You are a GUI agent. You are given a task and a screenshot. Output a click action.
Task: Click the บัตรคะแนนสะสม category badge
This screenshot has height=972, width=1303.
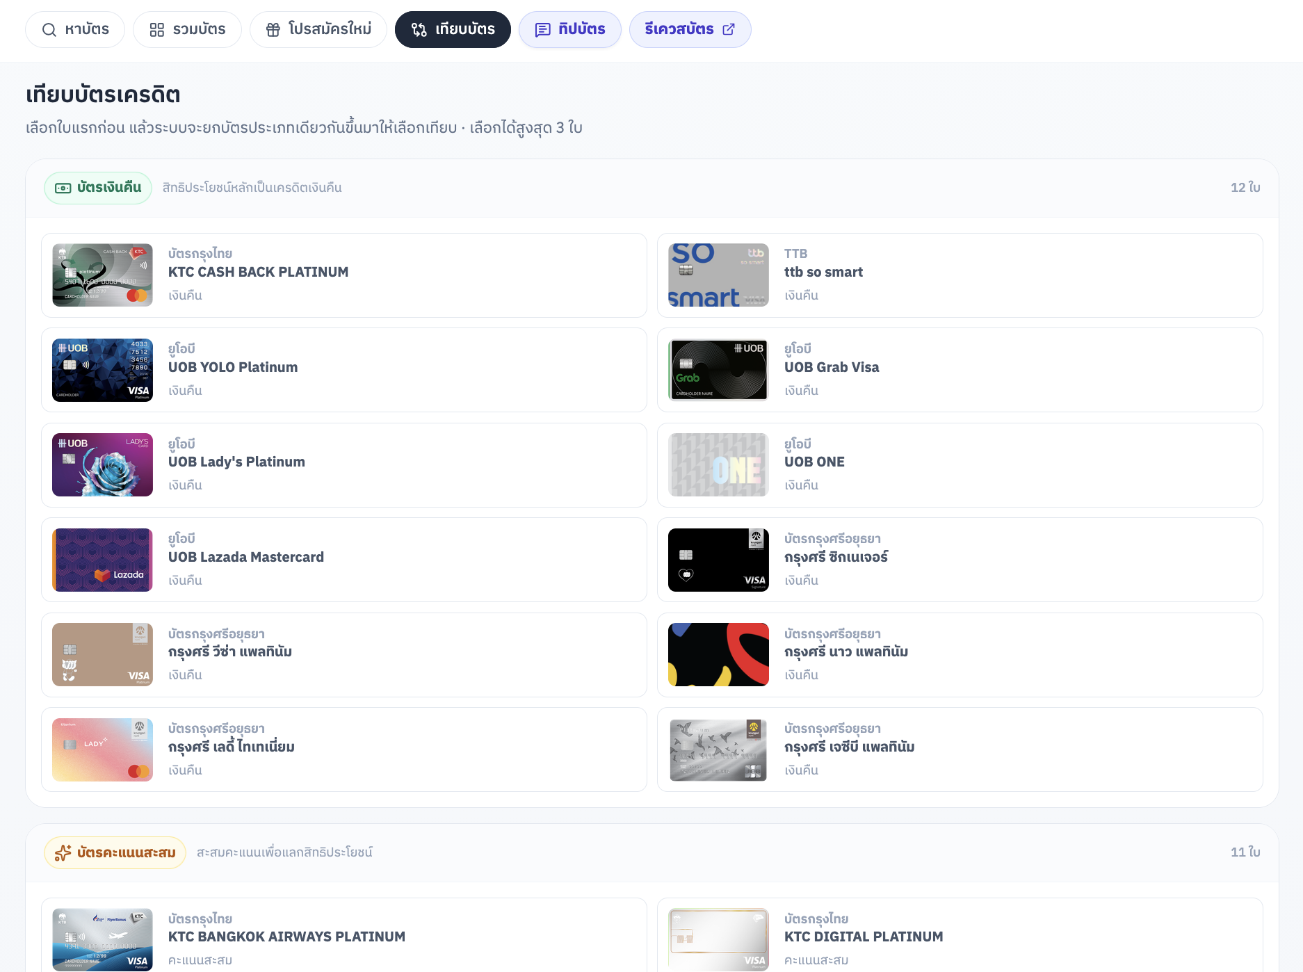click(115, 852)
